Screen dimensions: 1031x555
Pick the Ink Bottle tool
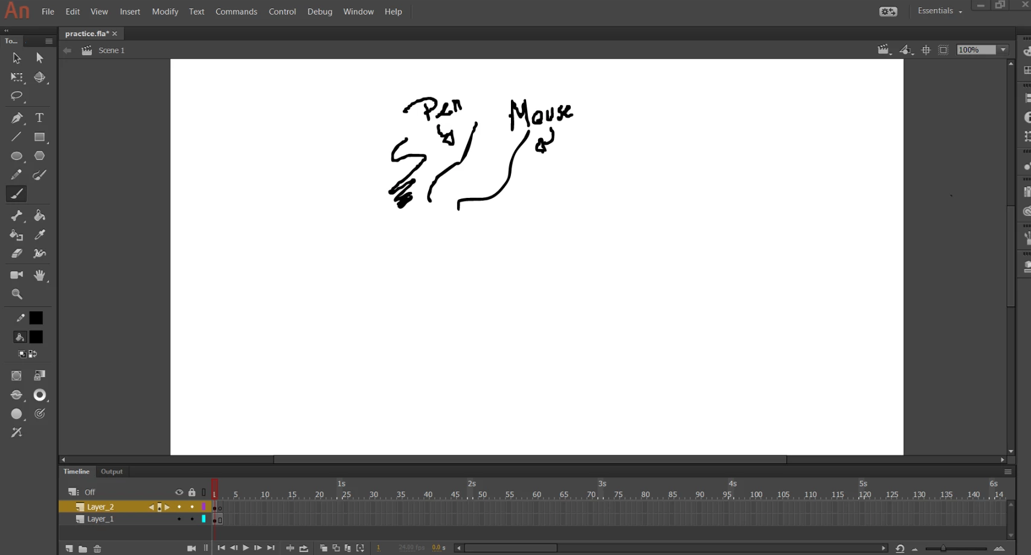pyautogui.click(x=16, y=235)
